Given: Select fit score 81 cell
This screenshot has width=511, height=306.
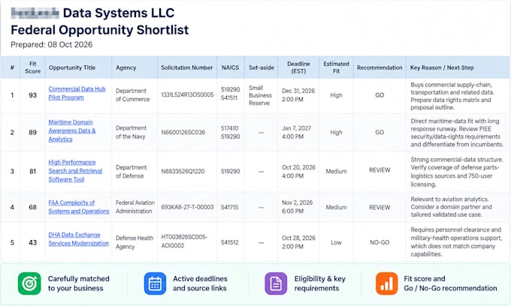Looking at the screenshot, I should [32, 171].
